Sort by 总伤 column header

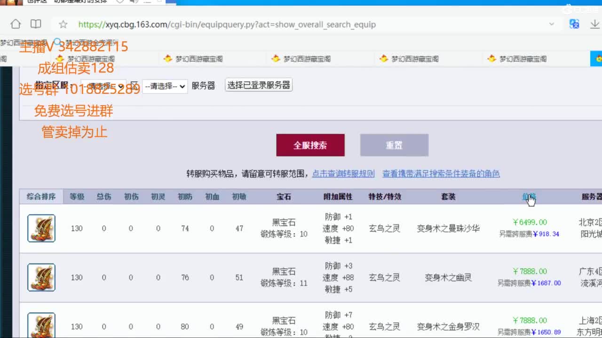click(104, 197)
